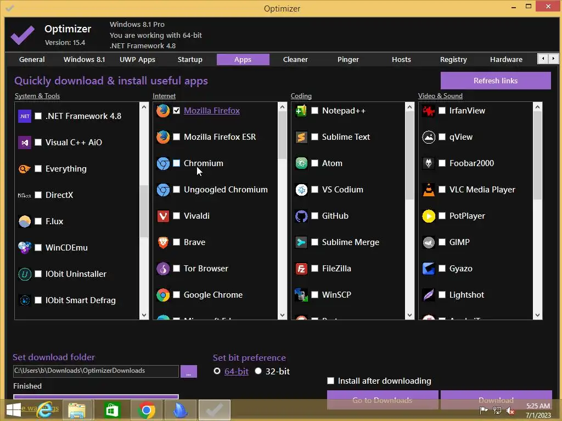Click the Lightshot feather icon

tap(429, 294)
